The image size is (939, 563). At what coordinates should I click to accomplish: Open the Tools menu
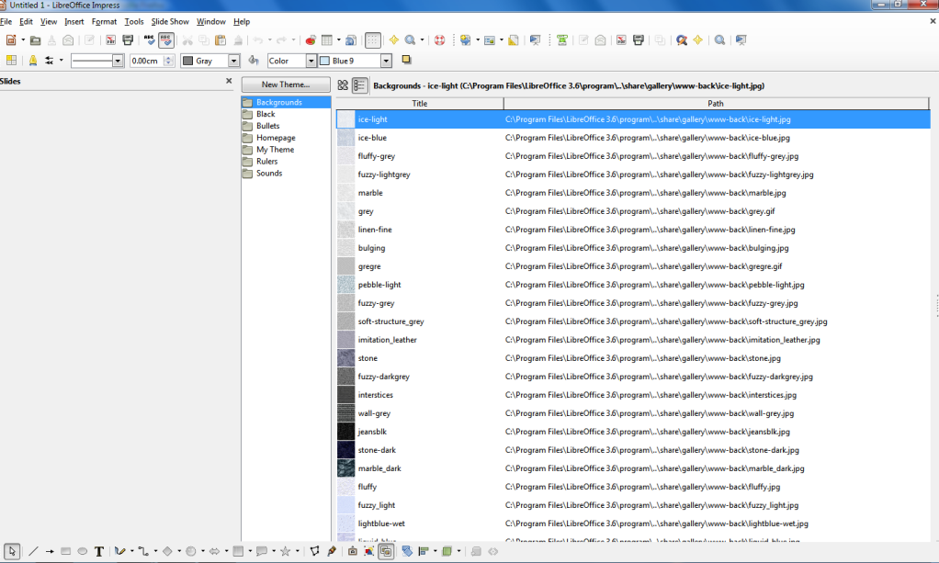[134, 21]
